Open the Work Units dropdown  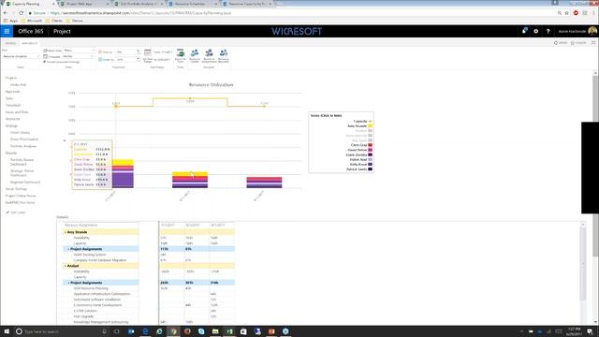coord(79,51)
